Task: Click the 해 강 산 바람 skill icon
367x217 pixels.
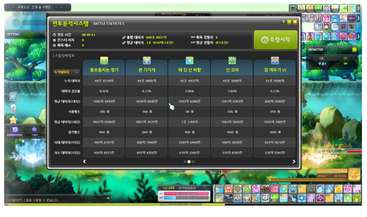Action: point(189,61)
